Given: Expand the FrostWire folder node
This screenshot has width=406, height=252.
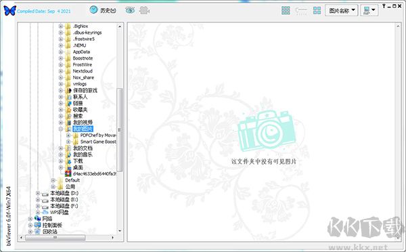Looking at the screenshot, I should [x=61, y=65].
